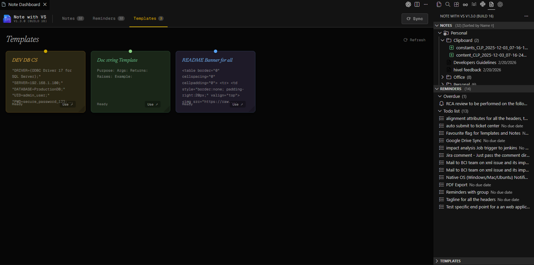The width and height of the screenshot is (534, 265).
Task: Click the green dot on Doc string card
Action: tap(130, 51)
